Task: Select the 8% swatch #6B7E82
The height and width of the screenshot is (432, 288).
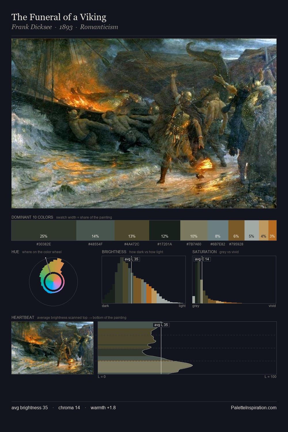Action: coord(218,230)
